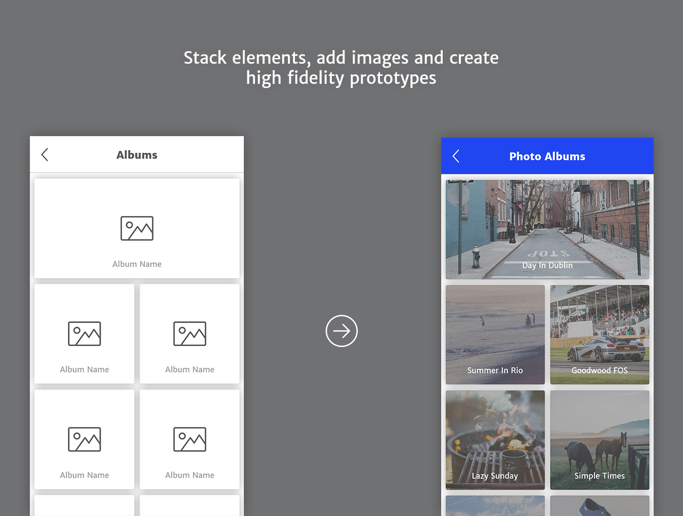Image resolution: width=683 pixels, height=516 pixels.
Task: Open partially visible sky album thumbnail
Action: [495, 506]
